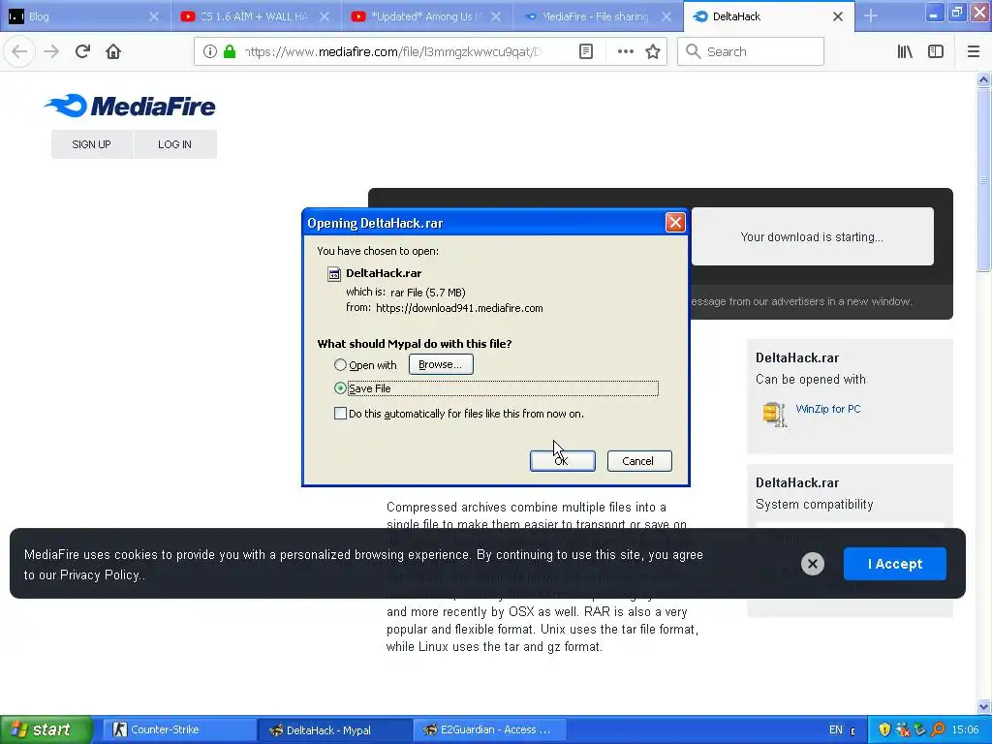Image resolution: width=992 pixels, height=744 pixels.
Task: Click the DeltaHack.rar file icon in dialog
Action: tap(333, 274)
